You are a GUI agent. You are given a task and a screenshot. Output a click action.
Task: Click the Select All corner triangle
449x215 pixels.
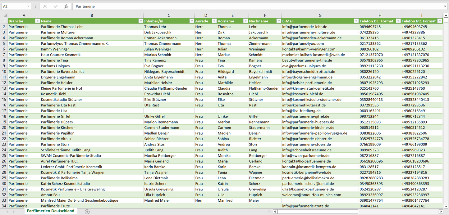5,16
